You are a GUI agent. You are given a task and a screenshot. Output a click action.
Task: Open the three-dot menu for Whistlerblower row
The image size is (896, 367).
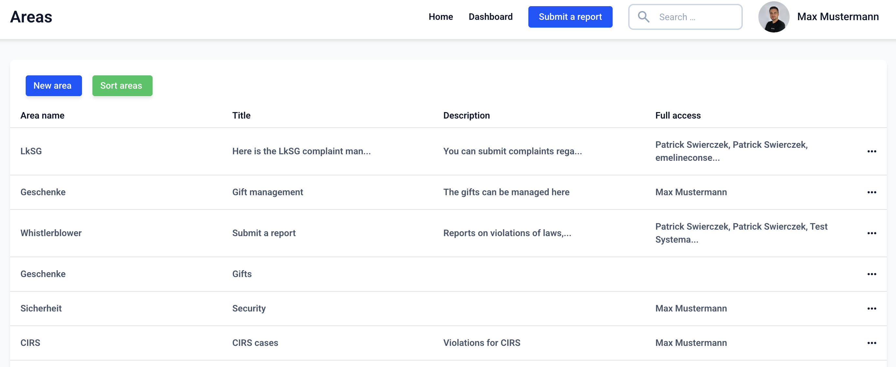click(x=871, y=233)
